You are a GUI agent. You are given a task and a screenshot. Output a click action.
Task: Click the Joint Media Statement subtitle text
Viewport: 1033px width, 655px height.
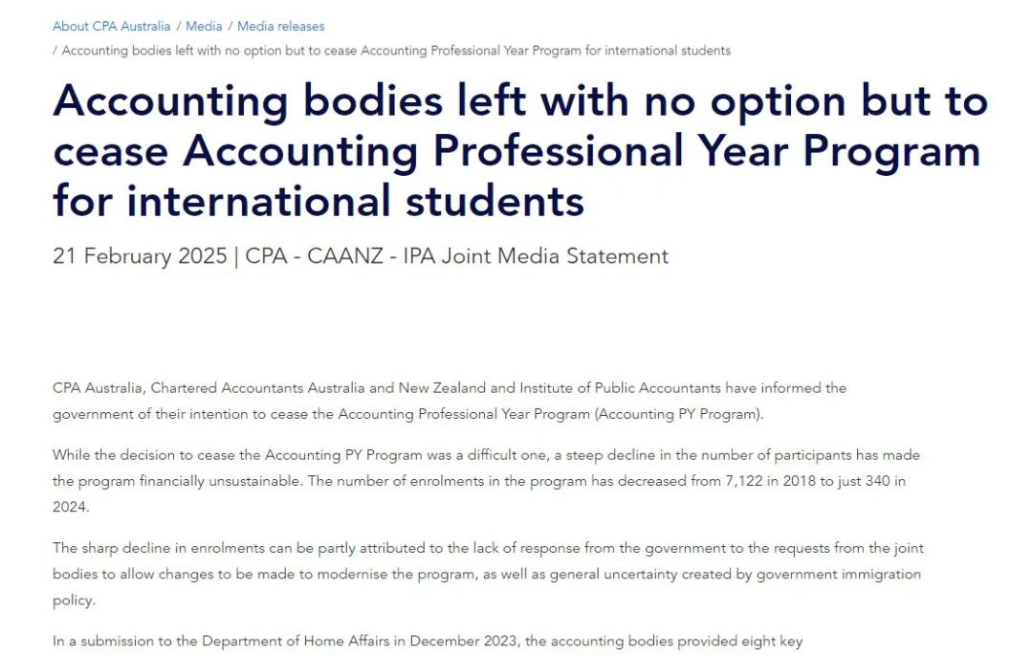pyautogui.click(x=456, y=256)
